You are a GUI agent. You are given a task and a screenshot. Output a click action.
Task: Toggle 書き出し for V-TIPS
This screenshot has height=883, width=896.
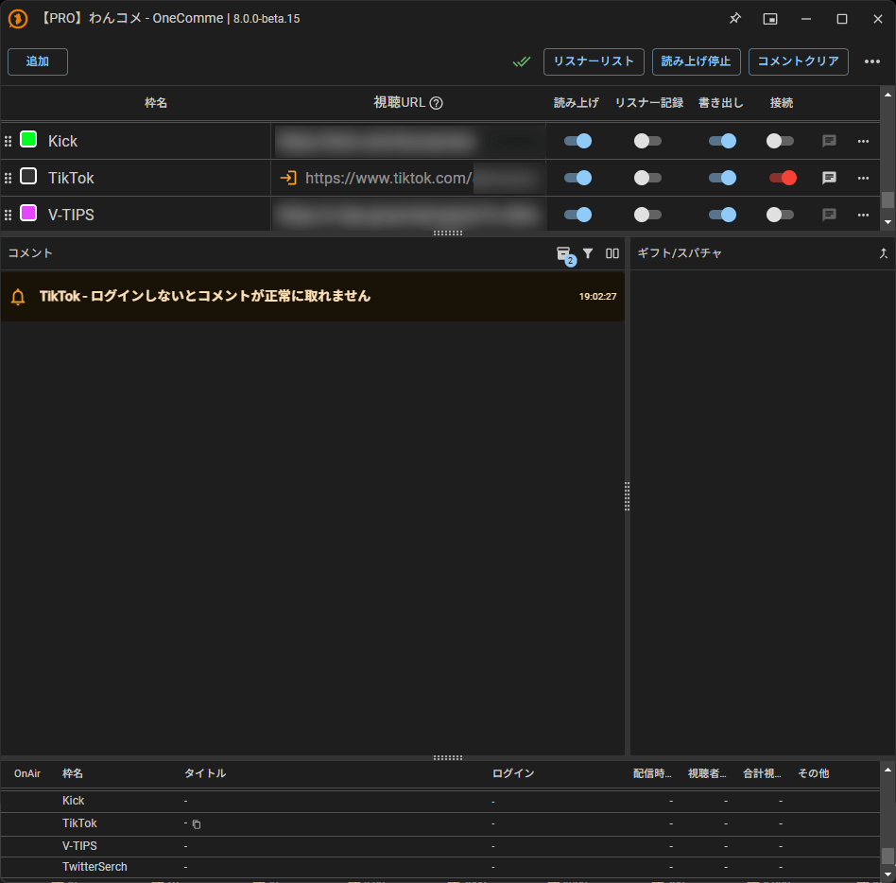click(722, 215)
